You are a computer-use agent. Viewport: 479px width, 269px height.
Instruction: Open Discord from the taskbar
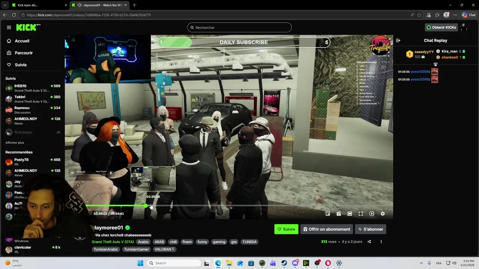pyautogui.click(x=295, y=263)
